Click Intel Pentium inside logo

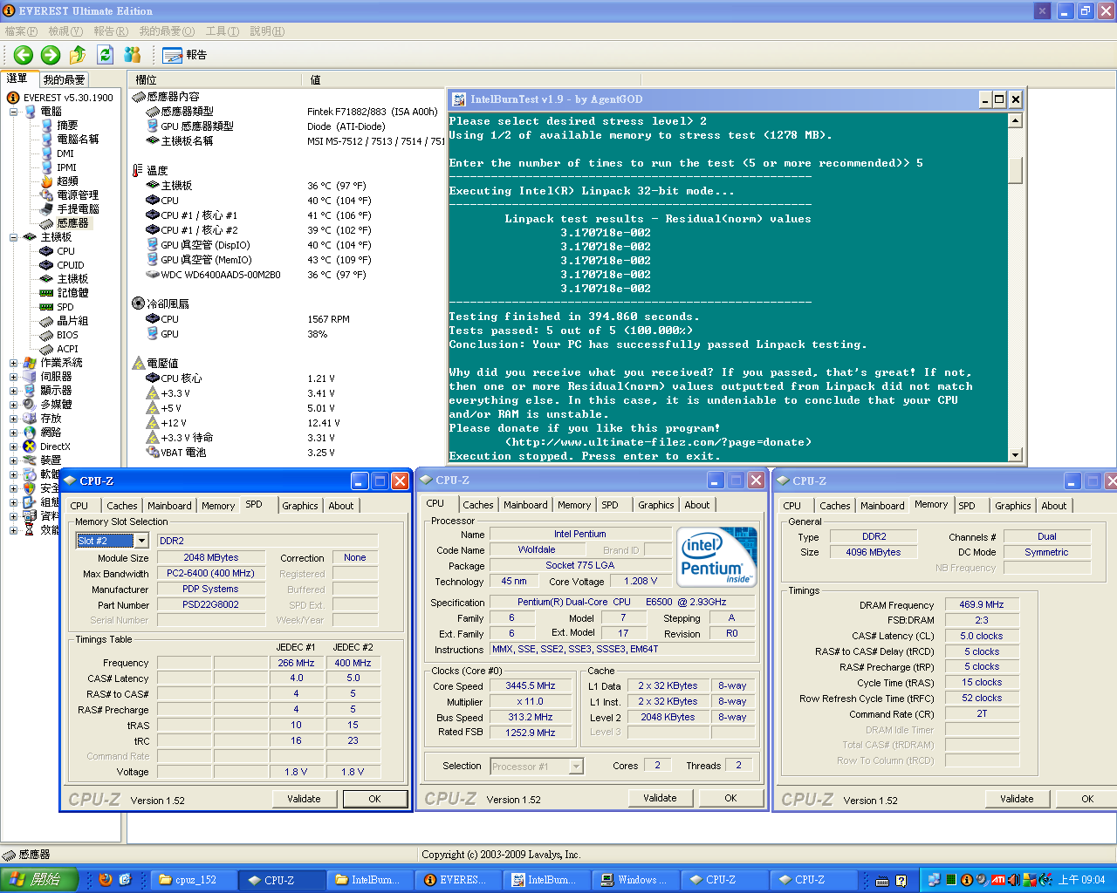pyautogui.click(x=716, y=556)
